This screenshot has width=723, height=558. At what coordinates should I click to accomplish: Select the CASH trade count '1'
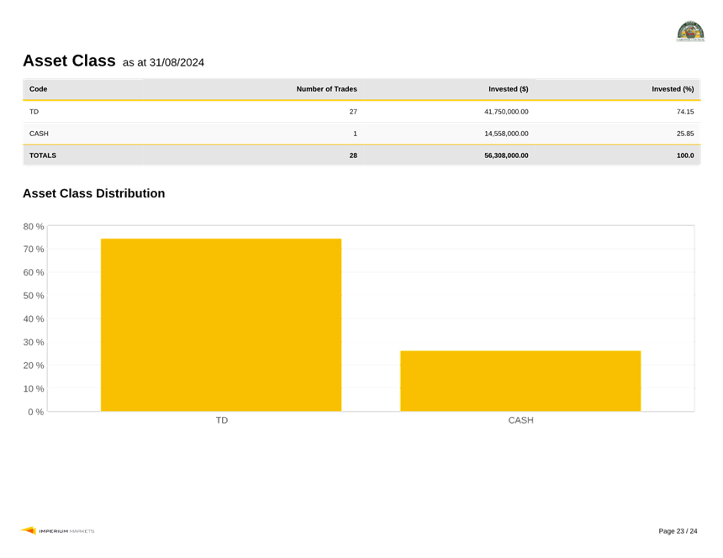[x=355, y=134]
